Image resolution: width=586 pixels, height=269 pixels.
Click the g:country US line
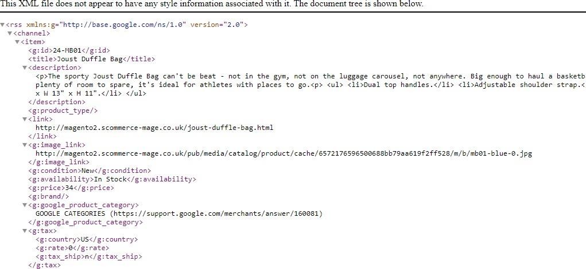(x=87, y=240)
